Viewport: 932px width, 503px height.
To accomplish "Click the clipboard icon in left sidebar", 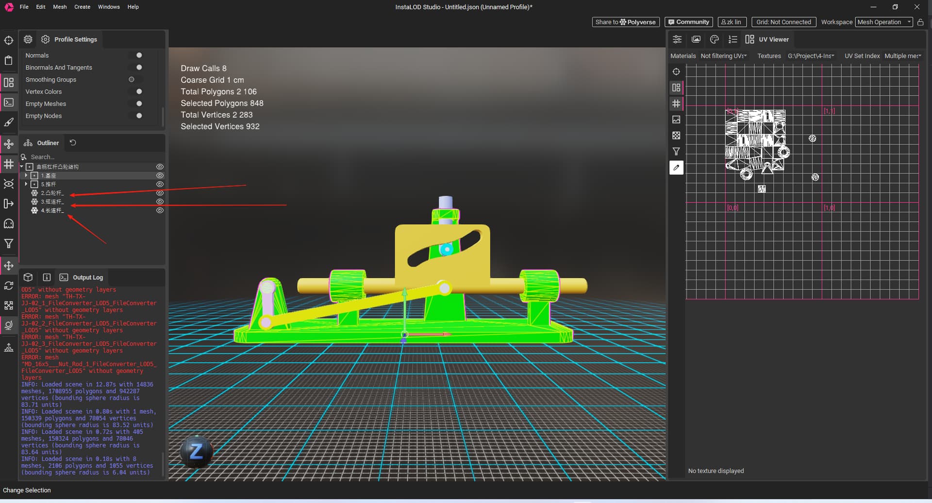I will (9, 61).
